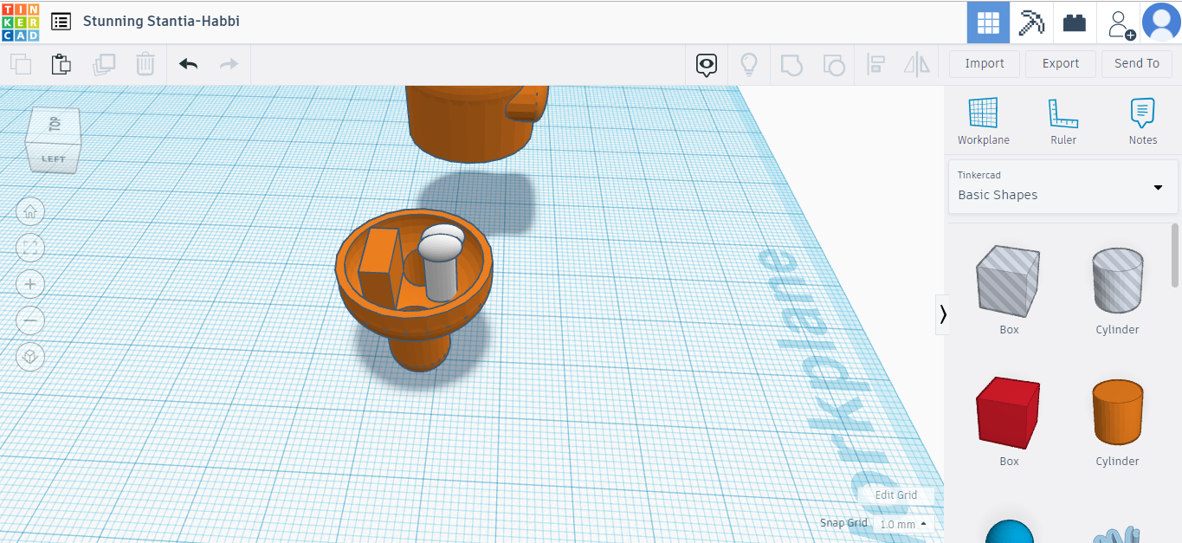The height and width of the screenshot is (543, 1182).
Task: Click Fit all in view button
Action: [30, 248]
